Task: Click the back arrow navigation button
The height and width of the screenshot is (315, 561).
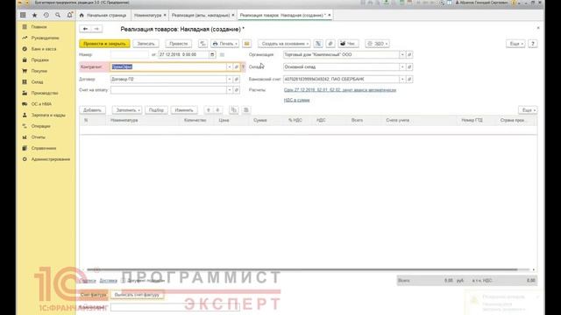Action: 85,29
